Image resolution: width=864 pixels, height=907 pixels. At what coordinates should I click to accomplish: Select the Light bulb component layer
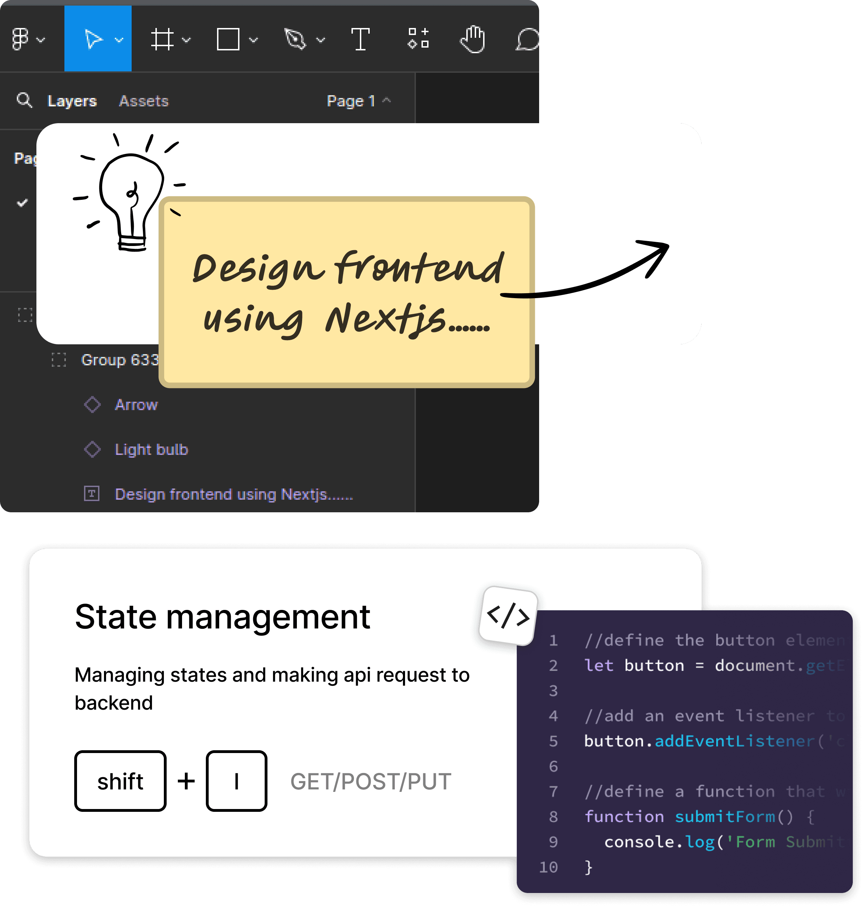coord(151,449)
